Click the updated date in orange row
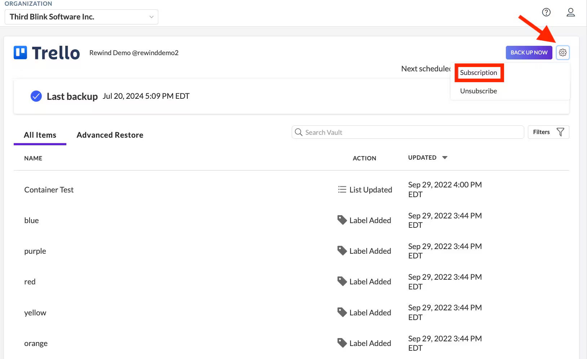 (445, 343)
